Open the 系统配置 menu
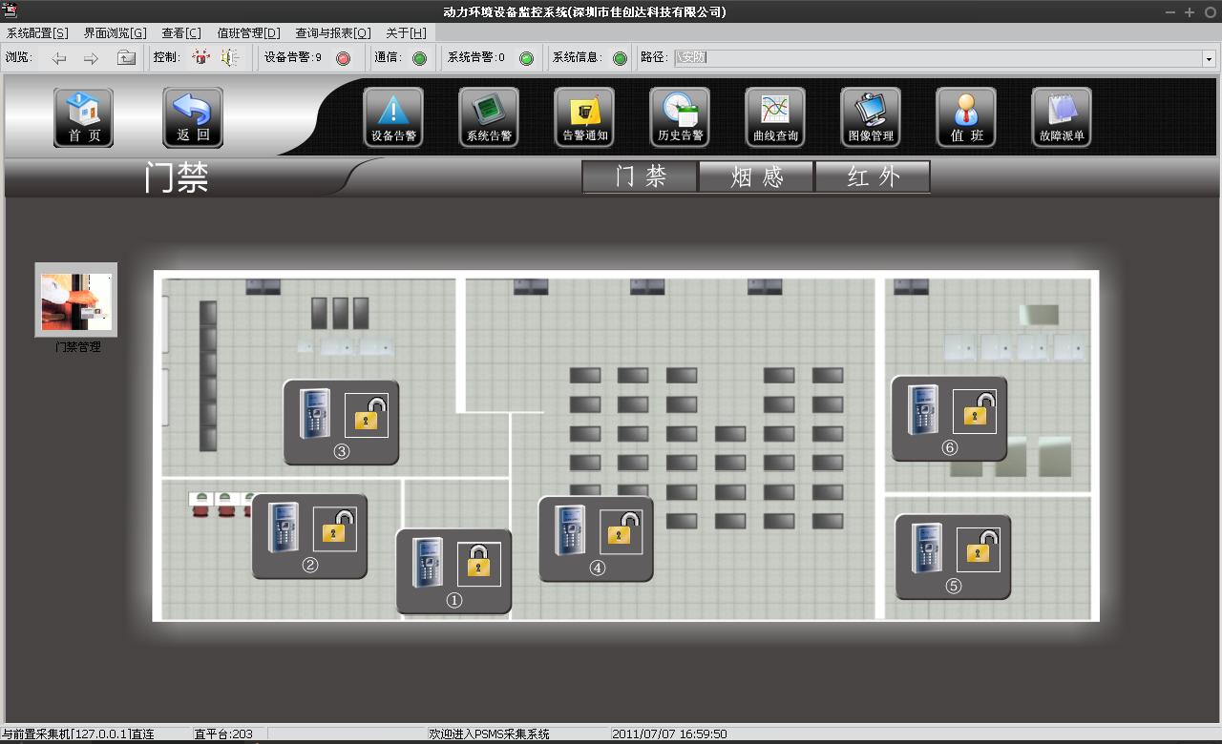The height and width of the screenshot is (744, 1222). (37, 32)
